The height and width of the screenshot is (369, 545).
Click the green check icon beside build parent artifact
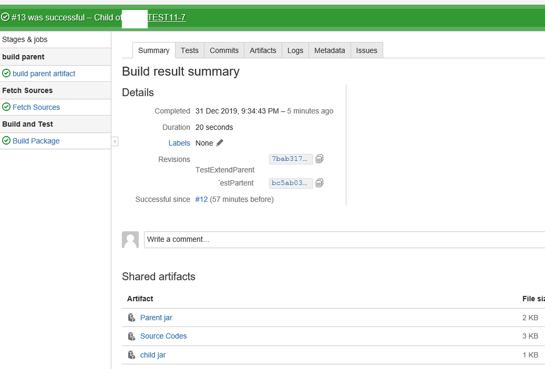[x=6, y=73]
